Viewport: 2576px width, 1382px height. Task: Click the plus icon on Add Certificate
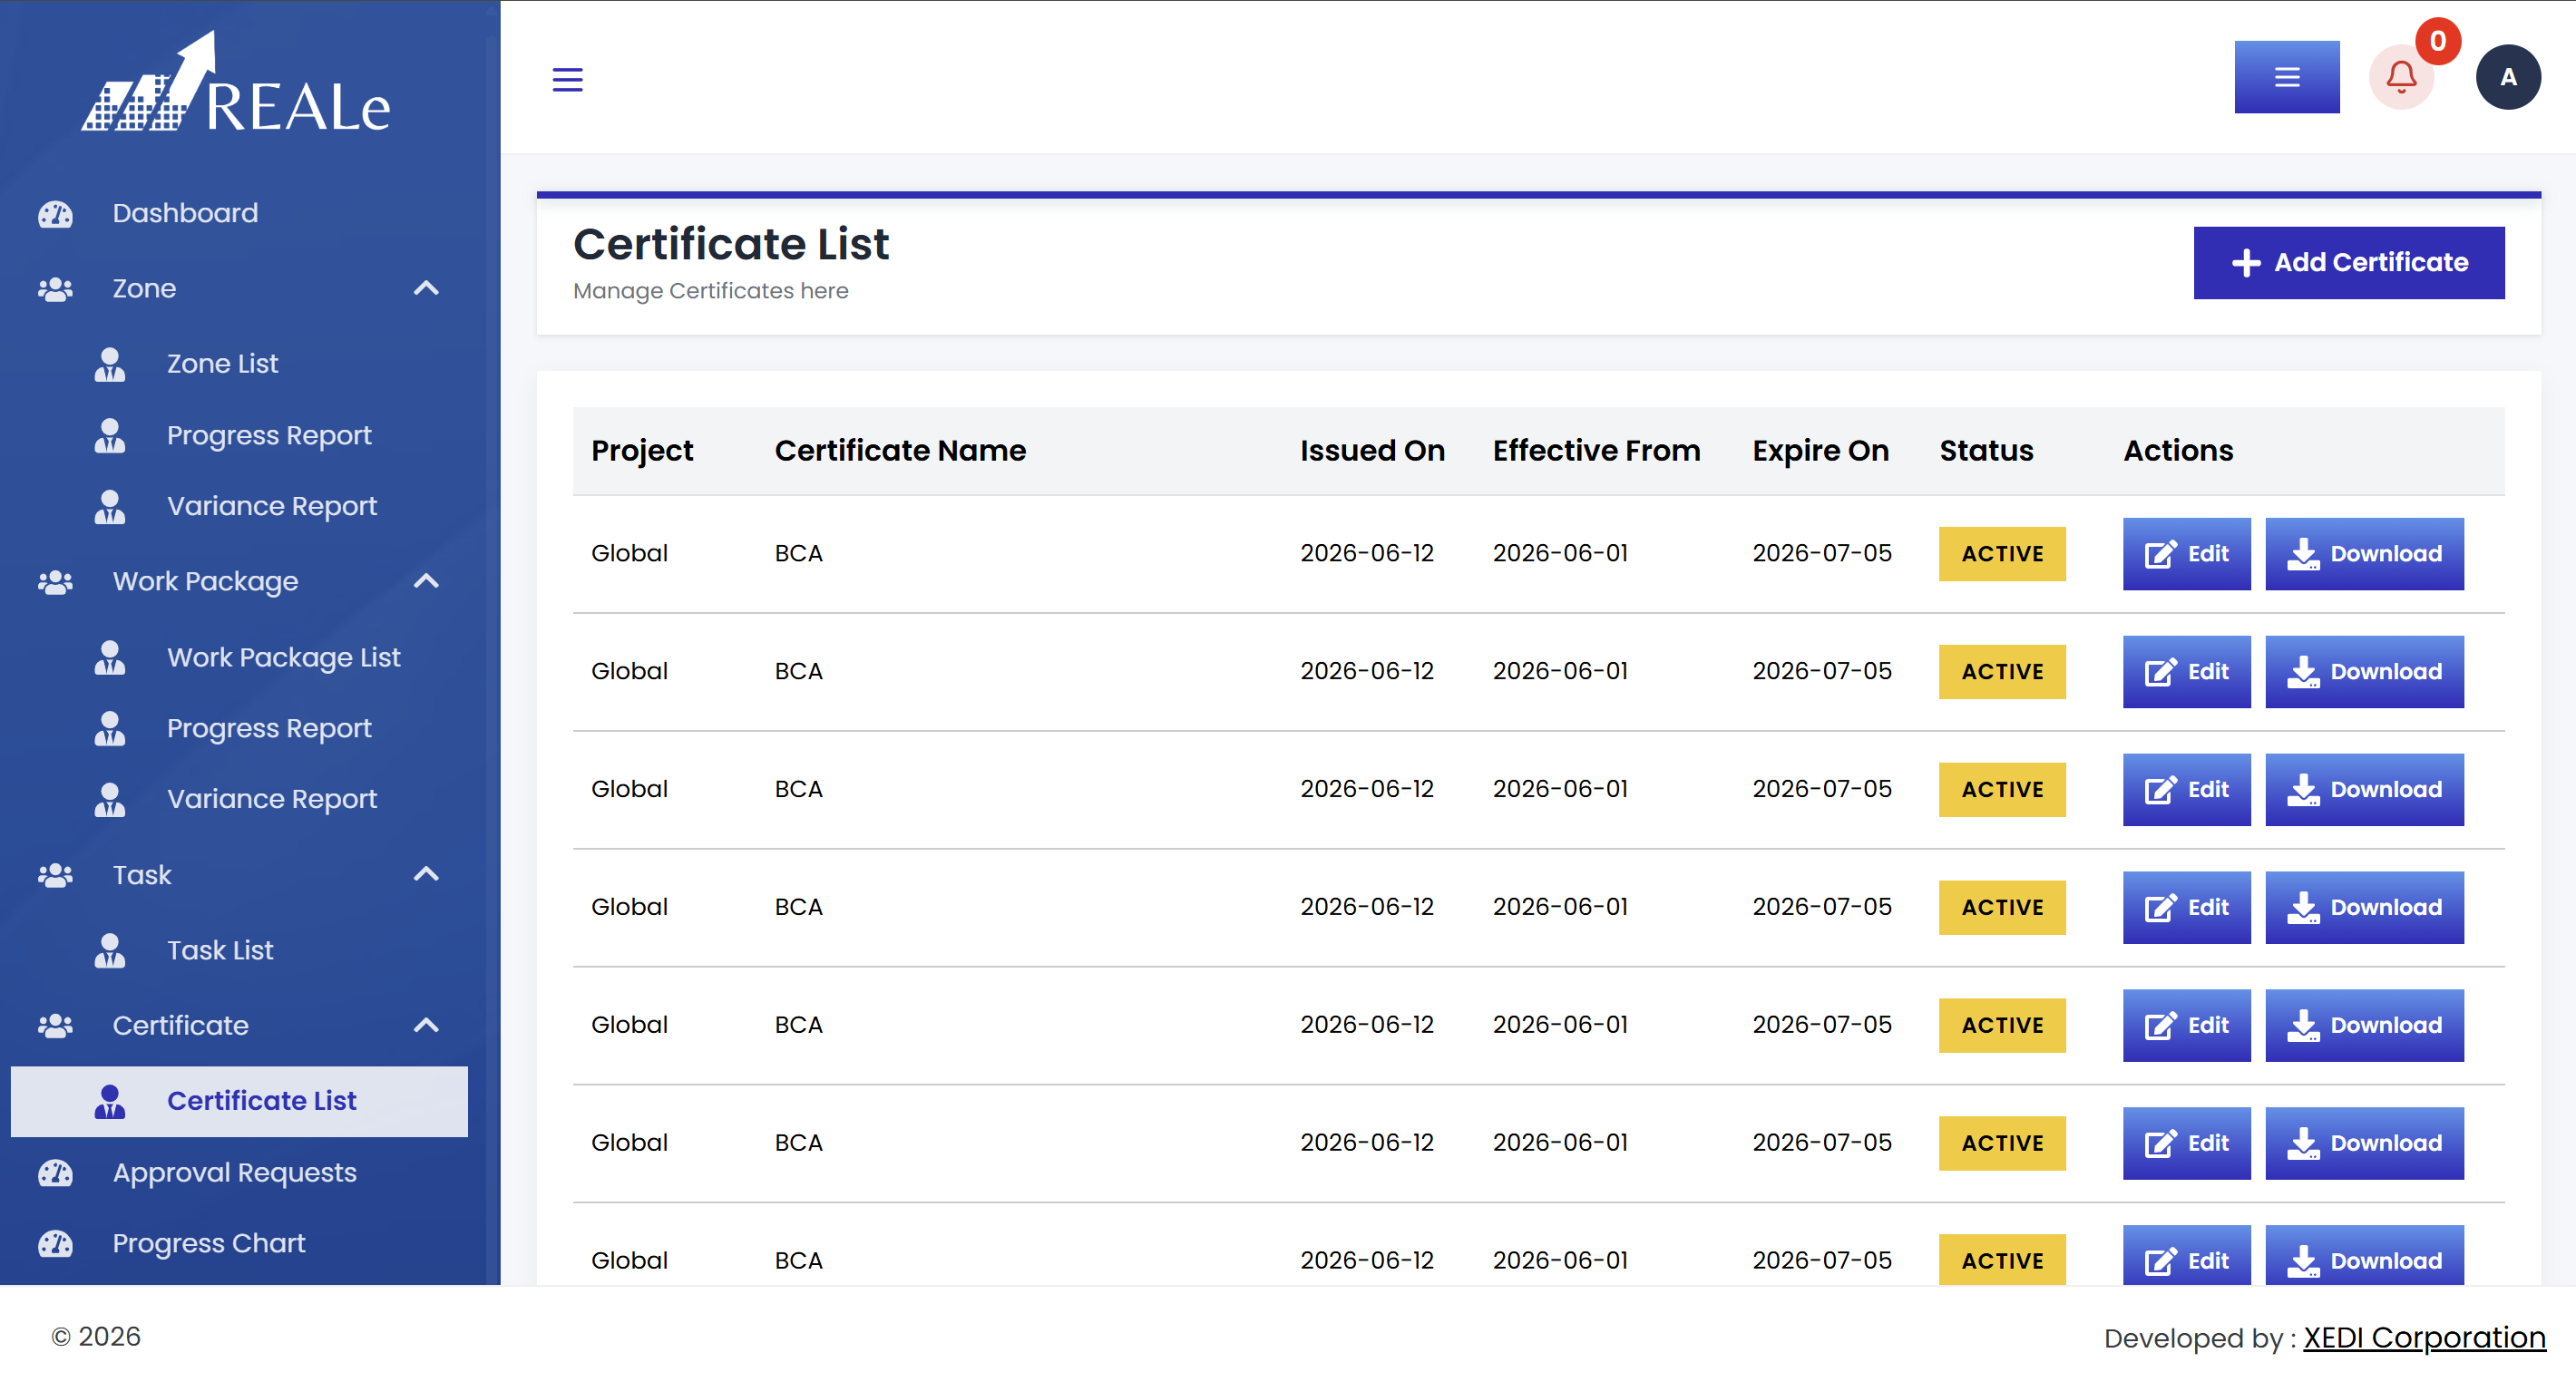click(x=2245, y=263)
